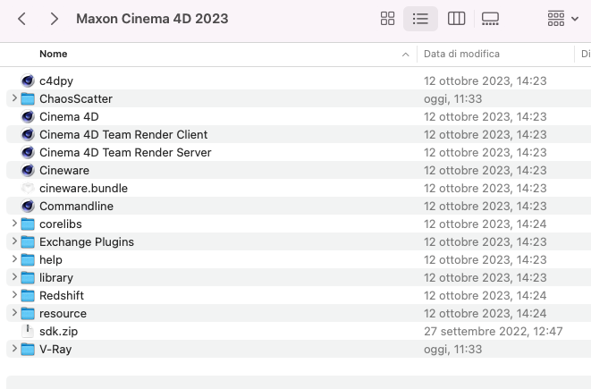Click the Cinema 4D Team Render Server name
The height and width of the screenshot is (389, 591).
tap(125, 152)
